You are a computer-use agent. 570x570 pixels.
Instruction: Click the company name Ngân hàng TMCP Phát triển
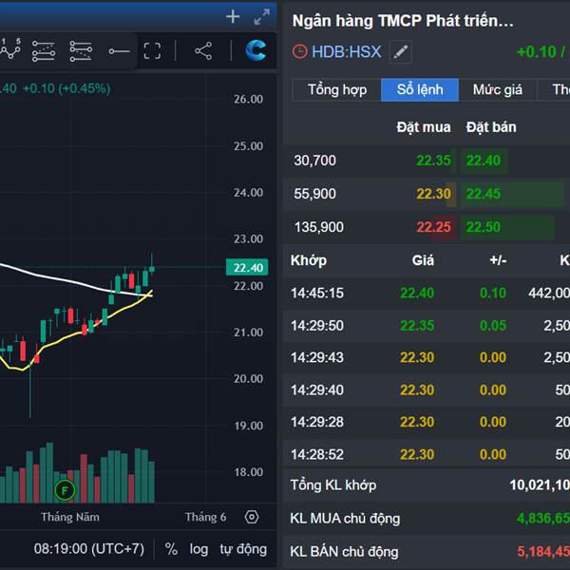point(403,21)
